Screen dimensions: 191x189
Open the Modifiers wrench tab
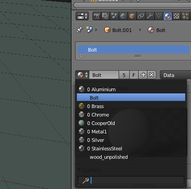[150, 16]
